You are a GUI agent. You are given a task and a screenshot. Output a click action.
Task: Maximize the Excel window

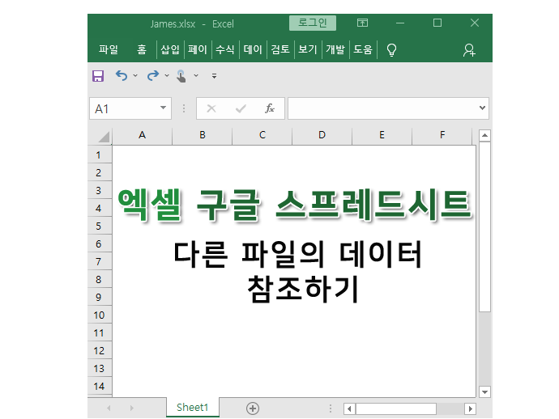[x=437, y=23]
